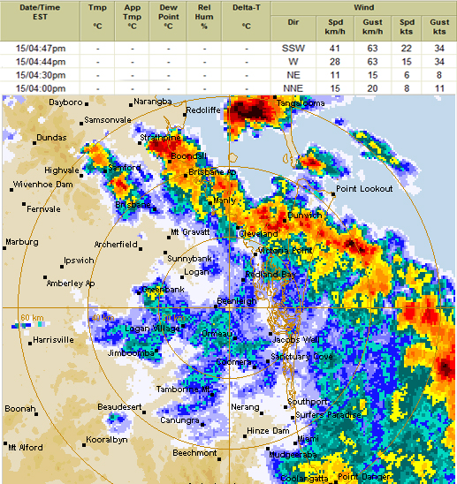Click the Cleveland location label
This screenshot has height=484, width=457.
(258, 234)
